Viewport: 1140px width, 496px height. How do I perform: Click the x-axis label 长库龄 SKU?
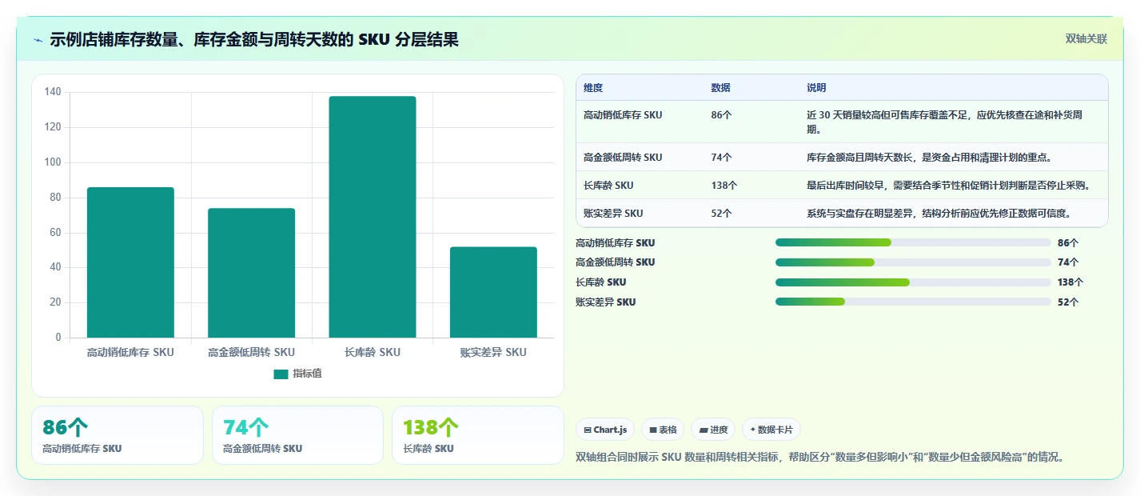(x=373, y=352)
